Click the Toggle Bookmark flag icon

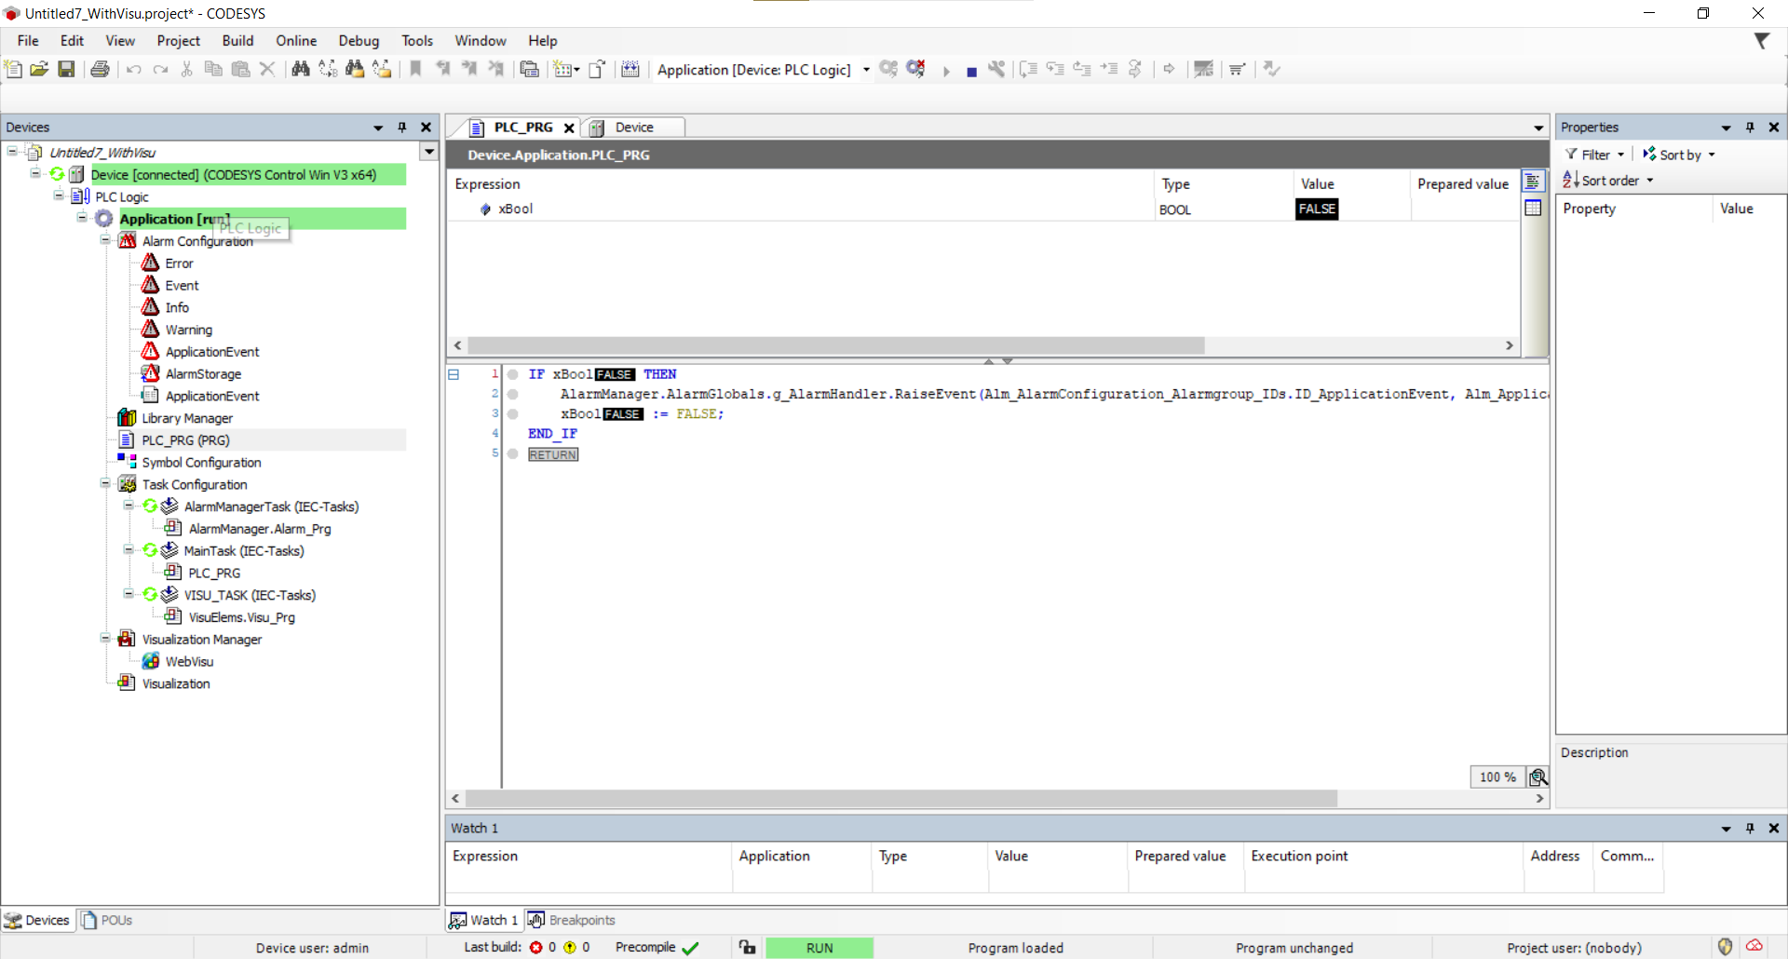click(415, 69)
